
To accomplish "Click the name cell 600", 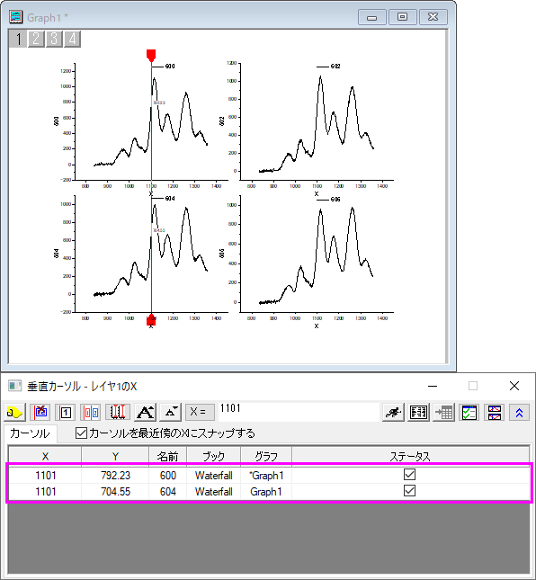I will coord(168,476).
